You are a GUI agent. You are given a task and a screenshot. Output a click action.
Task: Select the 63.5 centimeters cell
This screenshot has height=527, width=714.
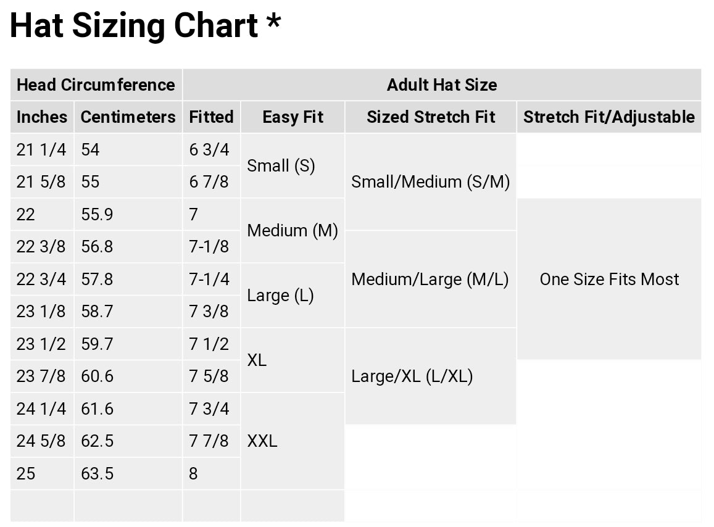(98, 474)
